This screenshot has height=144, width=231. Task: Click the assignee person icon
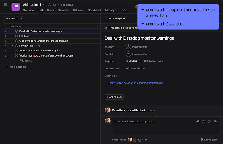pos(128,47)
